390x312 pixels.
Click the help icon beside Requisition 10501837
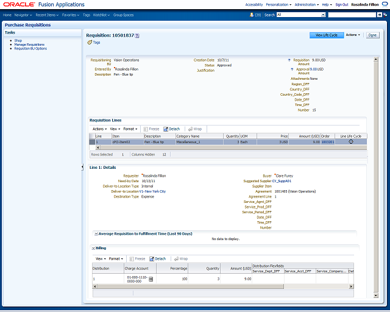point(137,36)
